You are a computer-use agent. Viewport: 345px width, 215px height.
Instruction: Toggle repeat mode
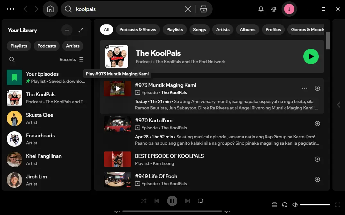pyautogui.click(x=200, y=201)
